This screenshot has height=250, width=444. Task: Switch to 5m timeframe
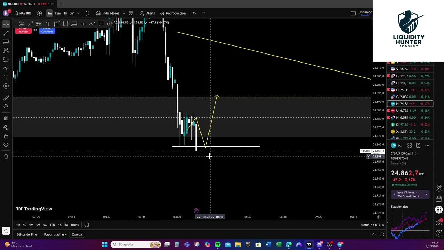pyautogui.click(x=72, y=13)
